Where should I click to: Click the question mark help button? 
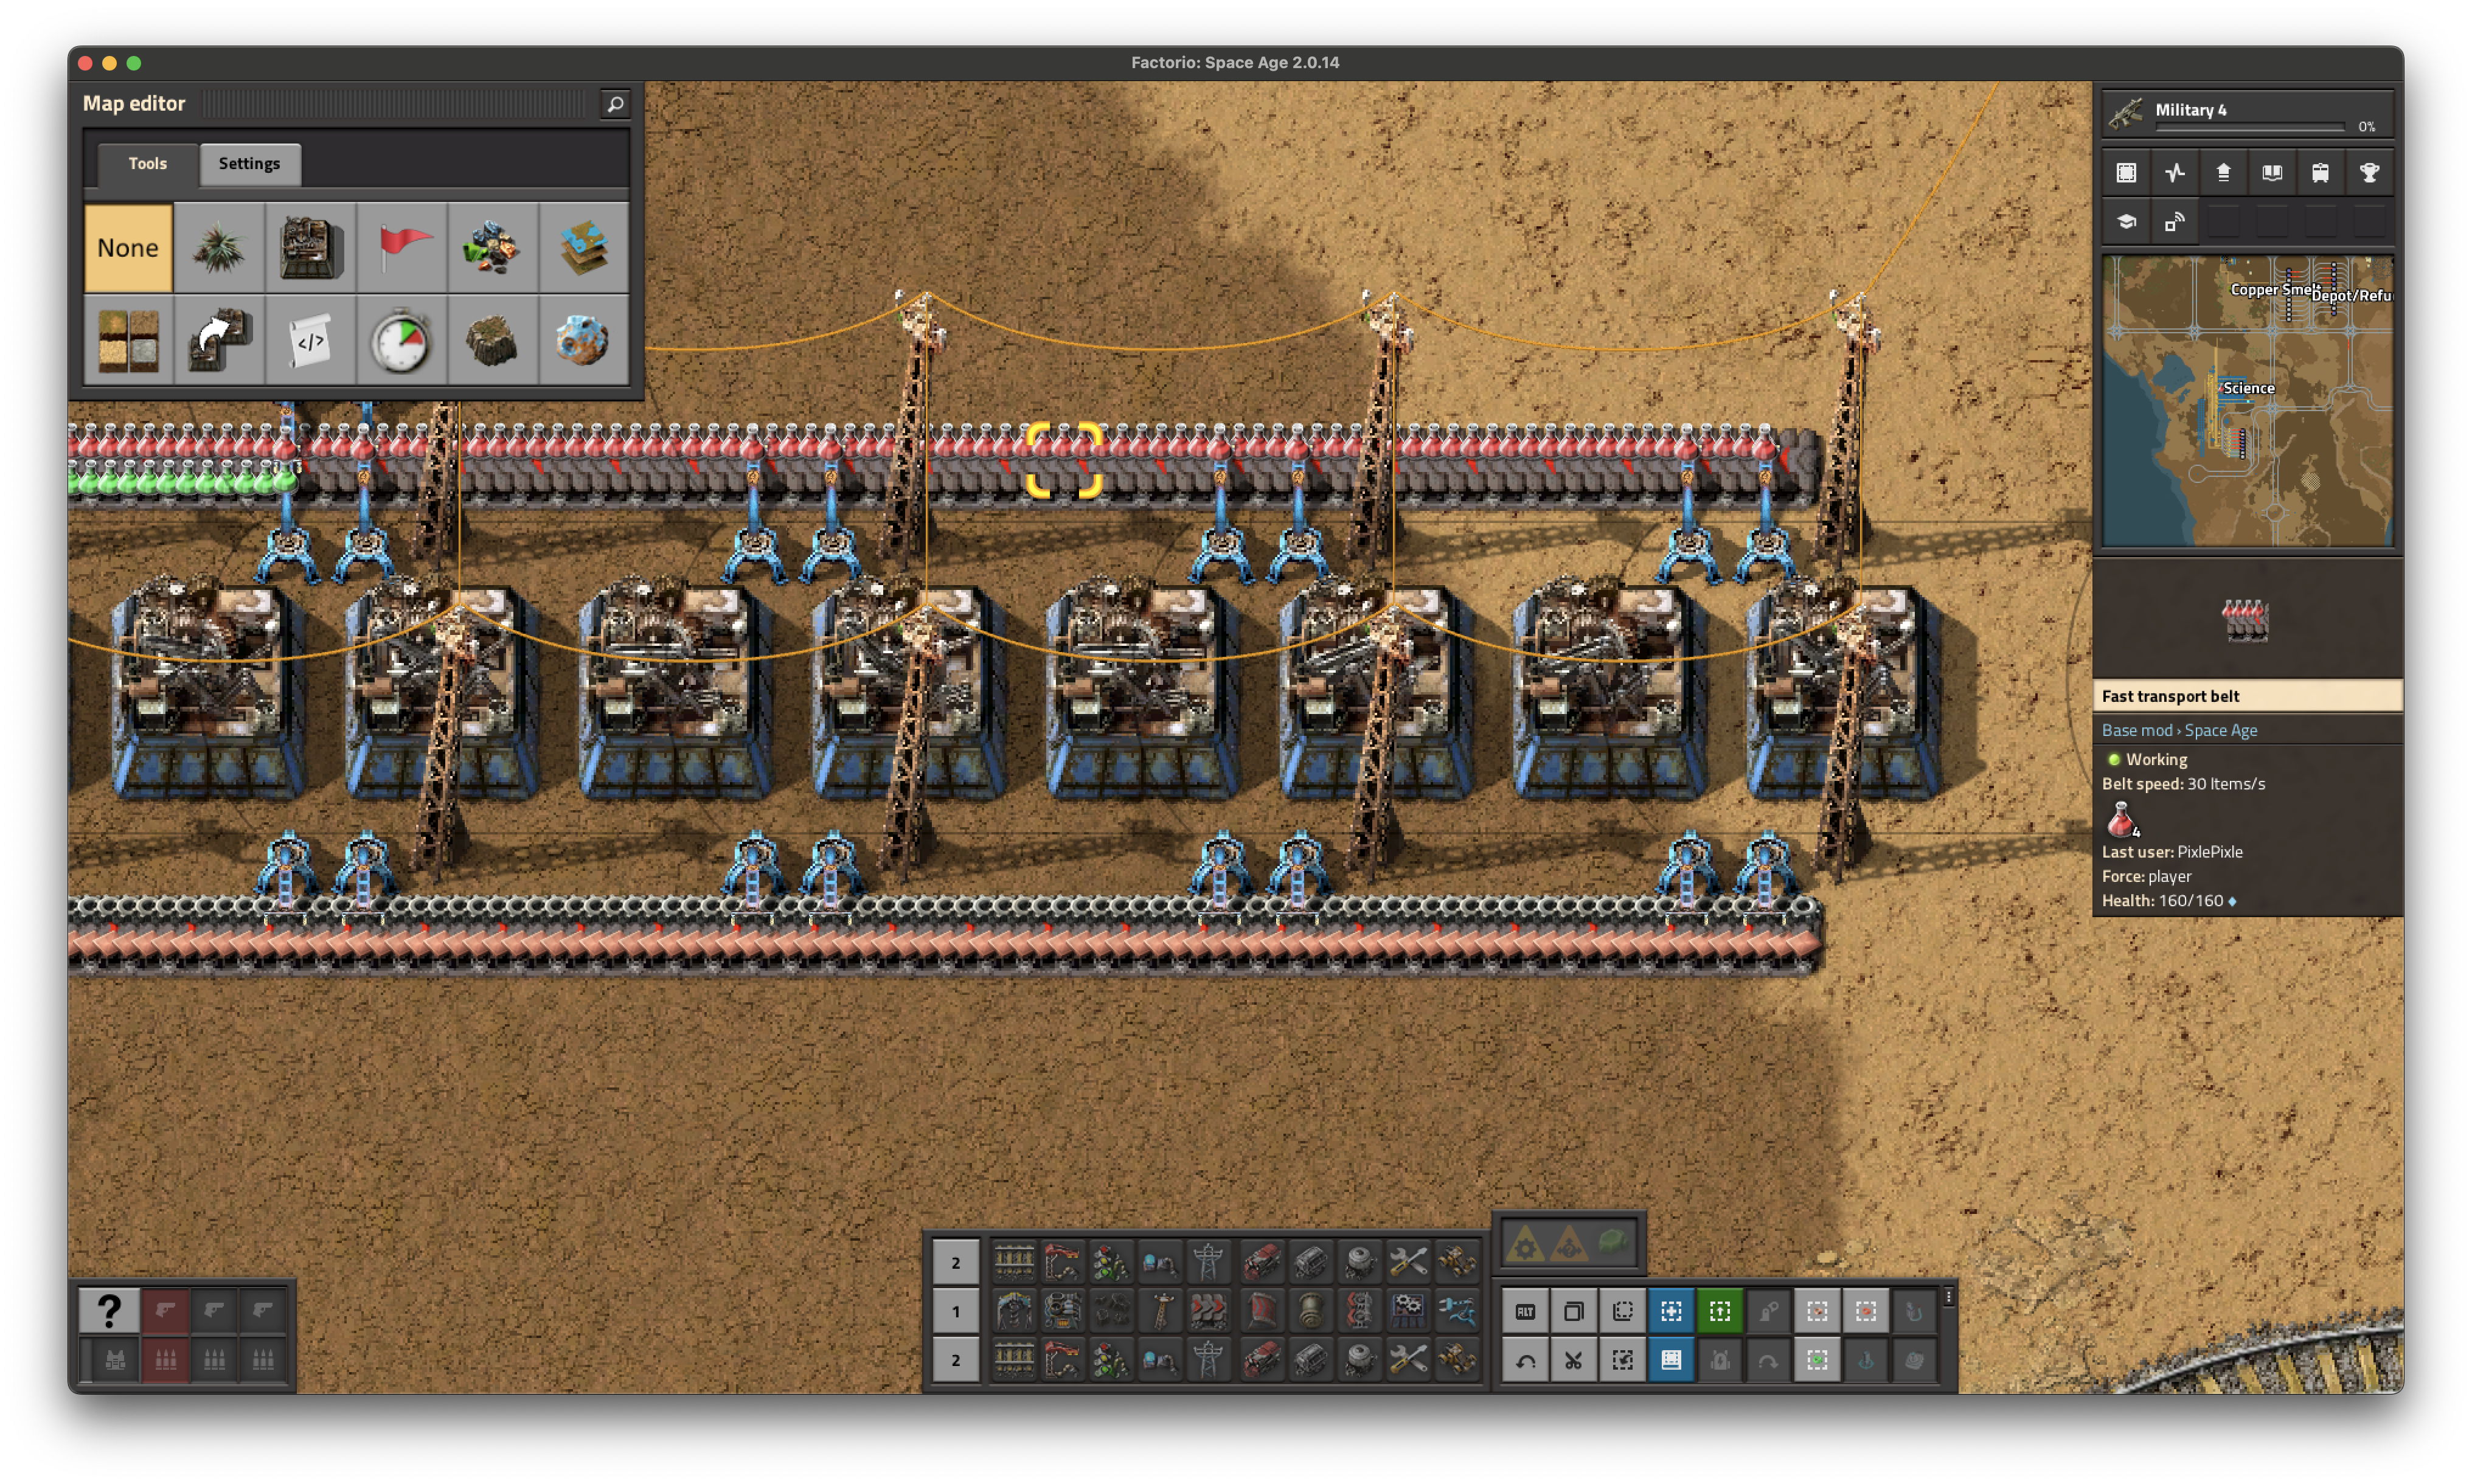109,1310
